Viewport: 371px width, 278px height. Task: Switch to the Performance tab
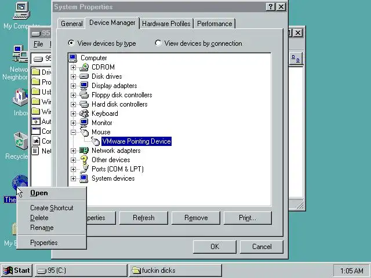(214, 24)
